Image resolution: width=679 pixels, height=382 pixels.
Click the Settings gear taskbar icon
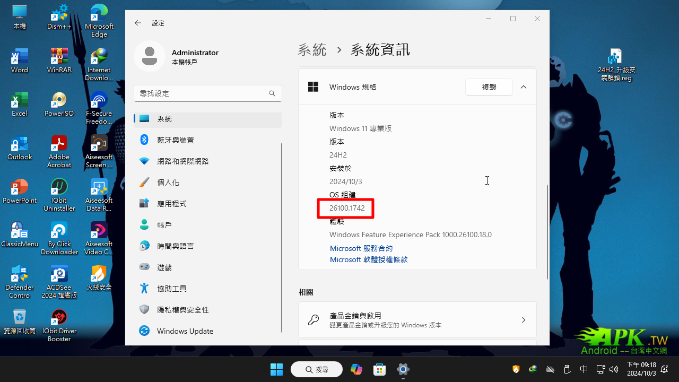tap(403, 369)
